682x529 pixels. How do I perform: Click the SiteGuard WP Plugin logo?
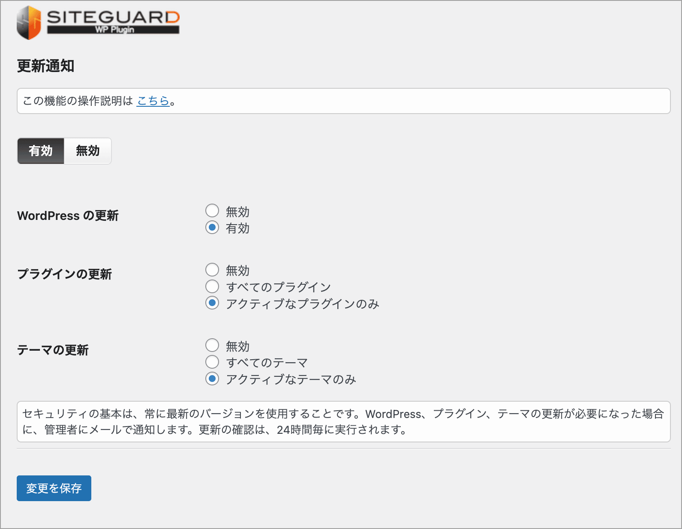tap(98, 23)
